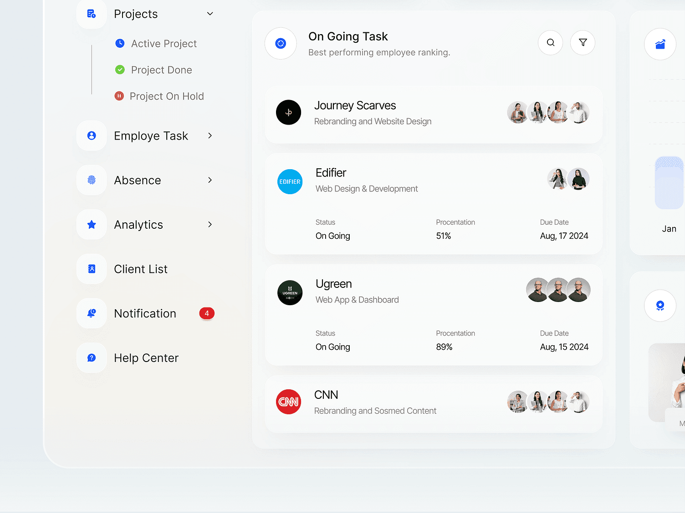This screenshot has height=513, width=685.
Task: Click the Absence fingerprint icon
Action: click(x=92, y=180)
